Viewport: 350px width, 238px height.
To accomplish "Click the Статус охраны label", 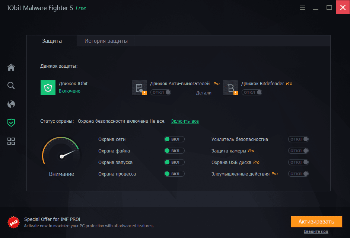I will click(57, 121).
